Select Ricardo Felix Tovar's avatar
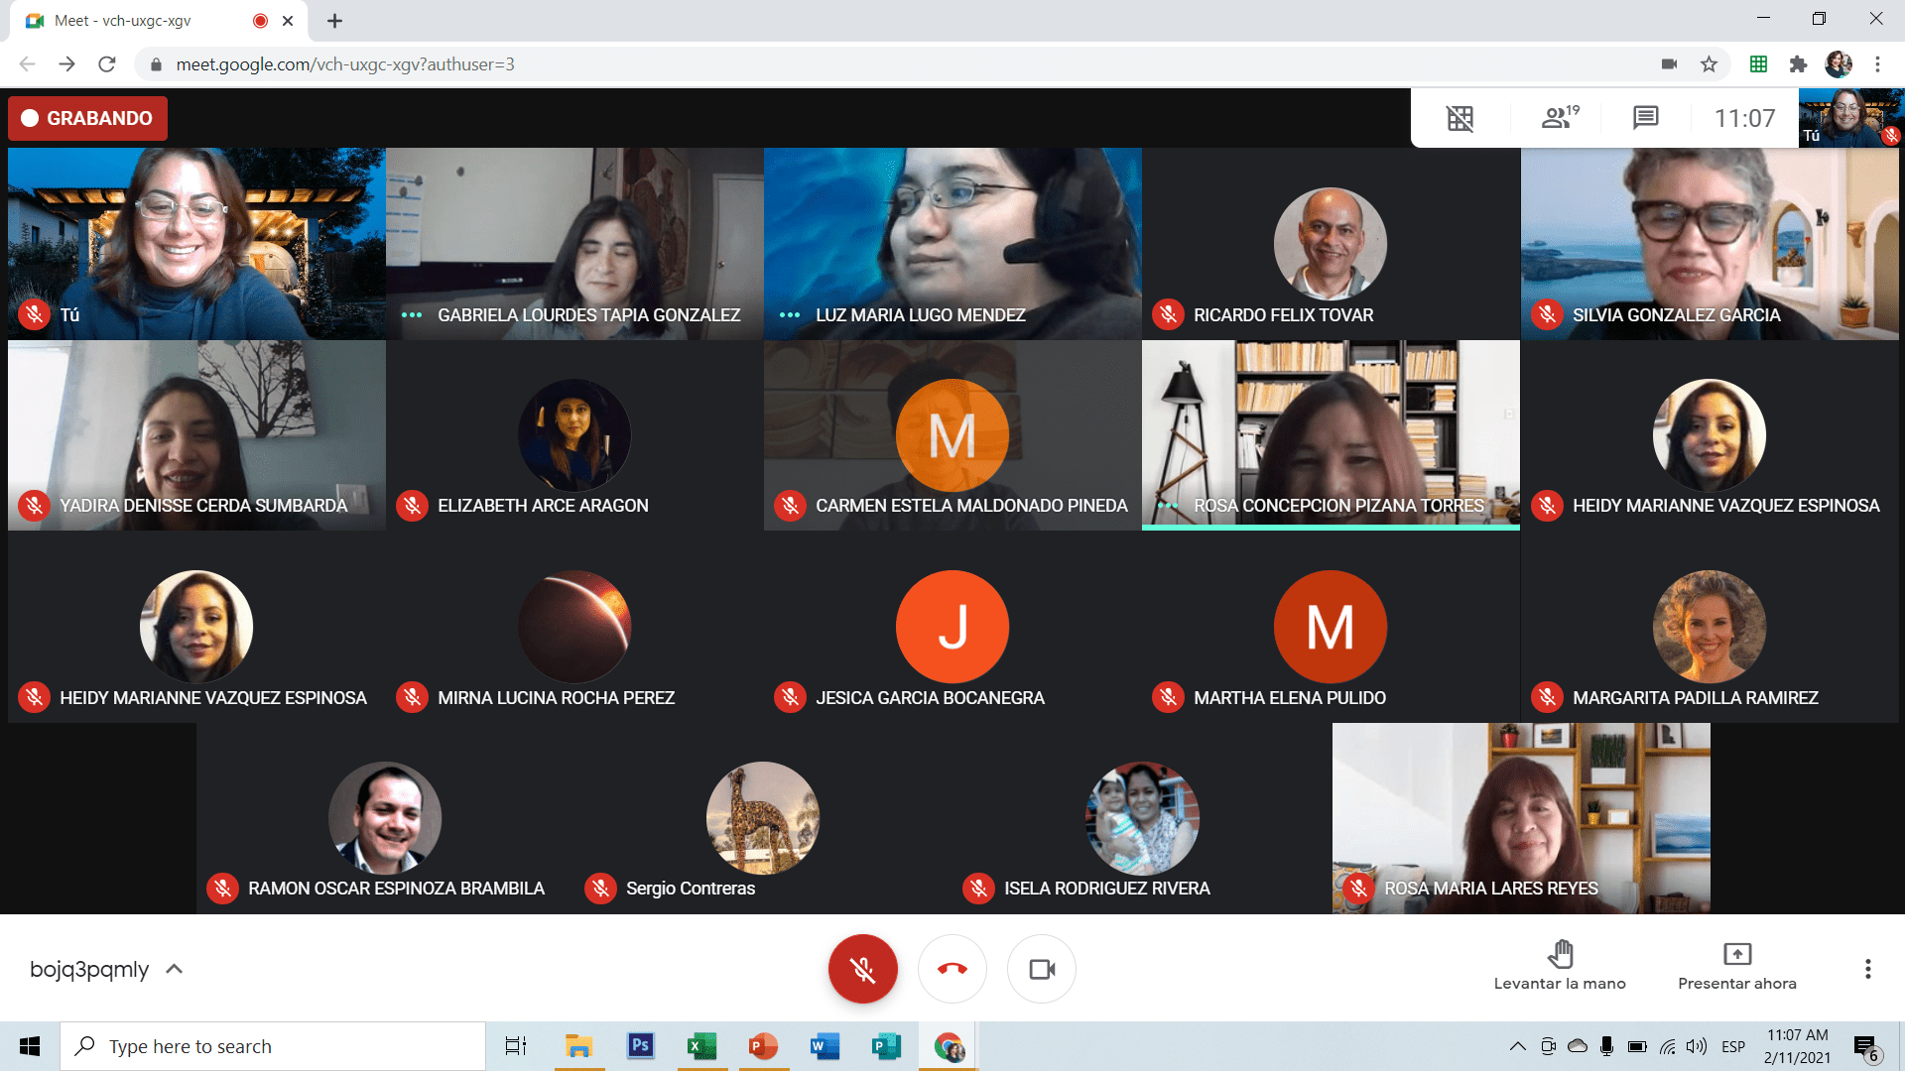 (1330, 243)
